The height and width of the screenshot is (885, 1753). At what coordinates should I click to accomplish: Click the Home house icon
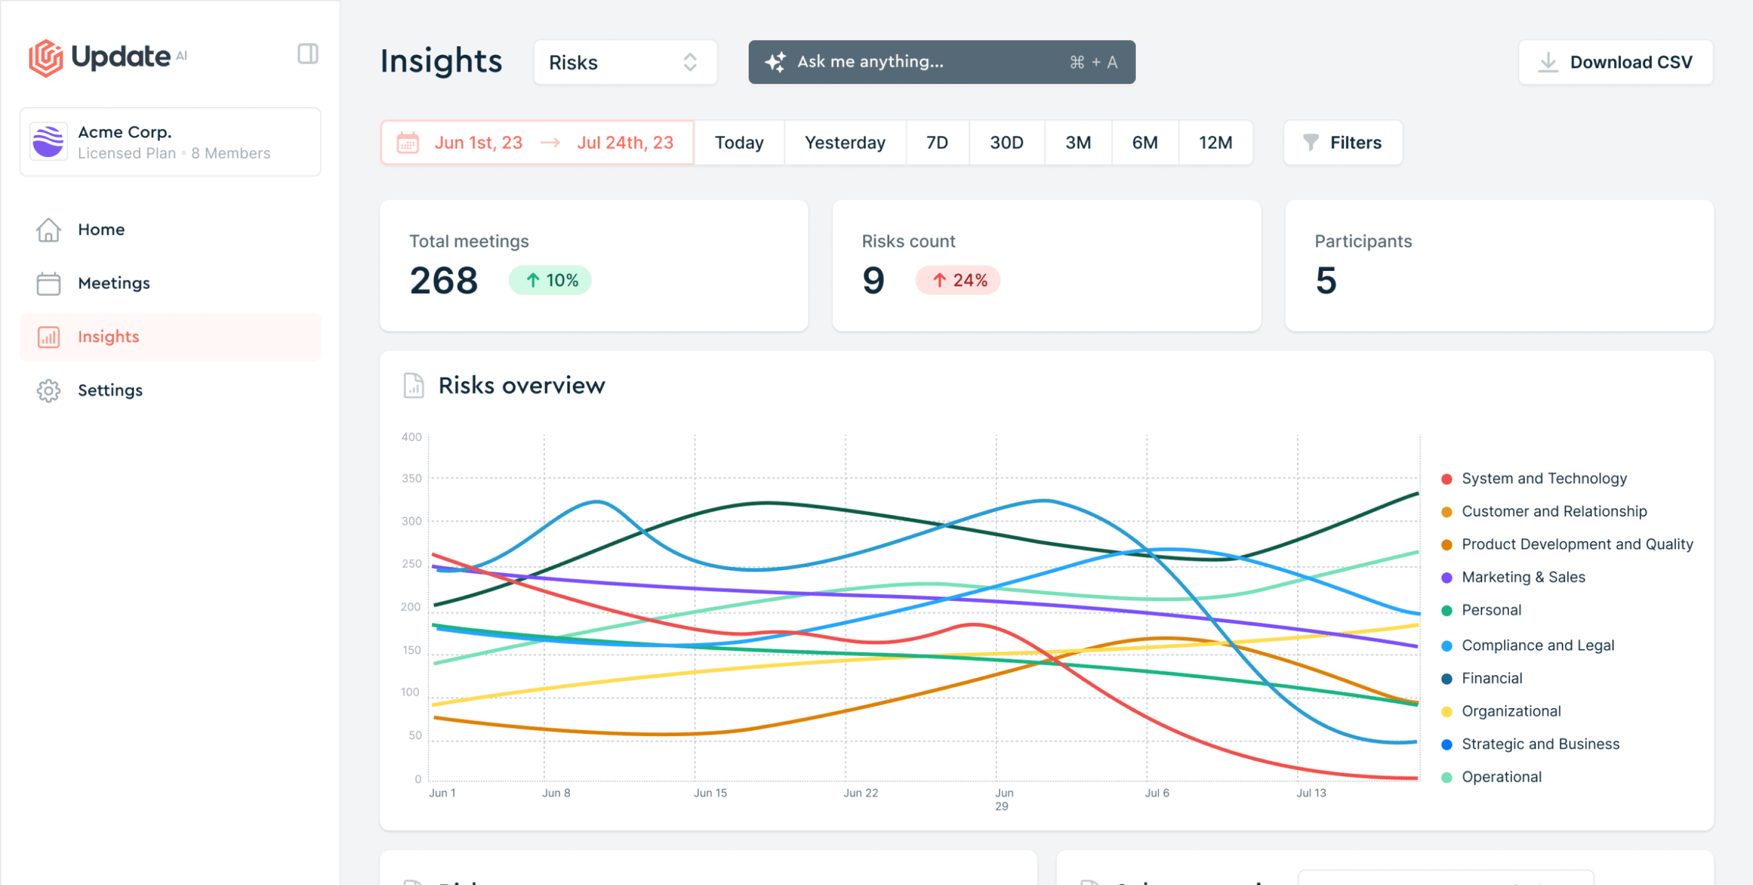[x=48, y=230]
